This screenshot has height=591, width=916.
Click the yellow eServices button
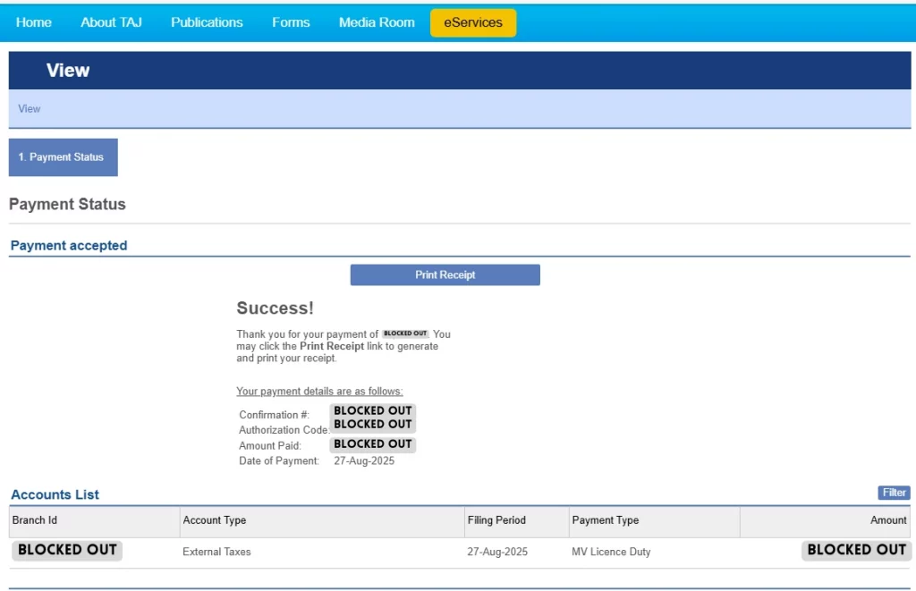(x=473, y=22)
